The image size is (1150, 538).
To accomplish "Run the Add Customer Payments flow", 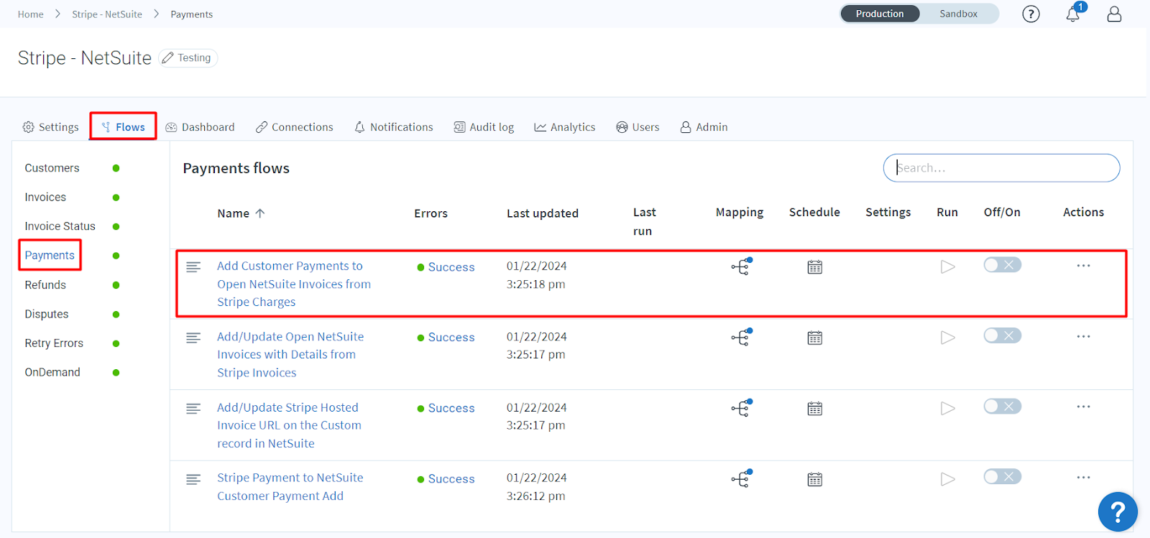I will coord(947,266).
